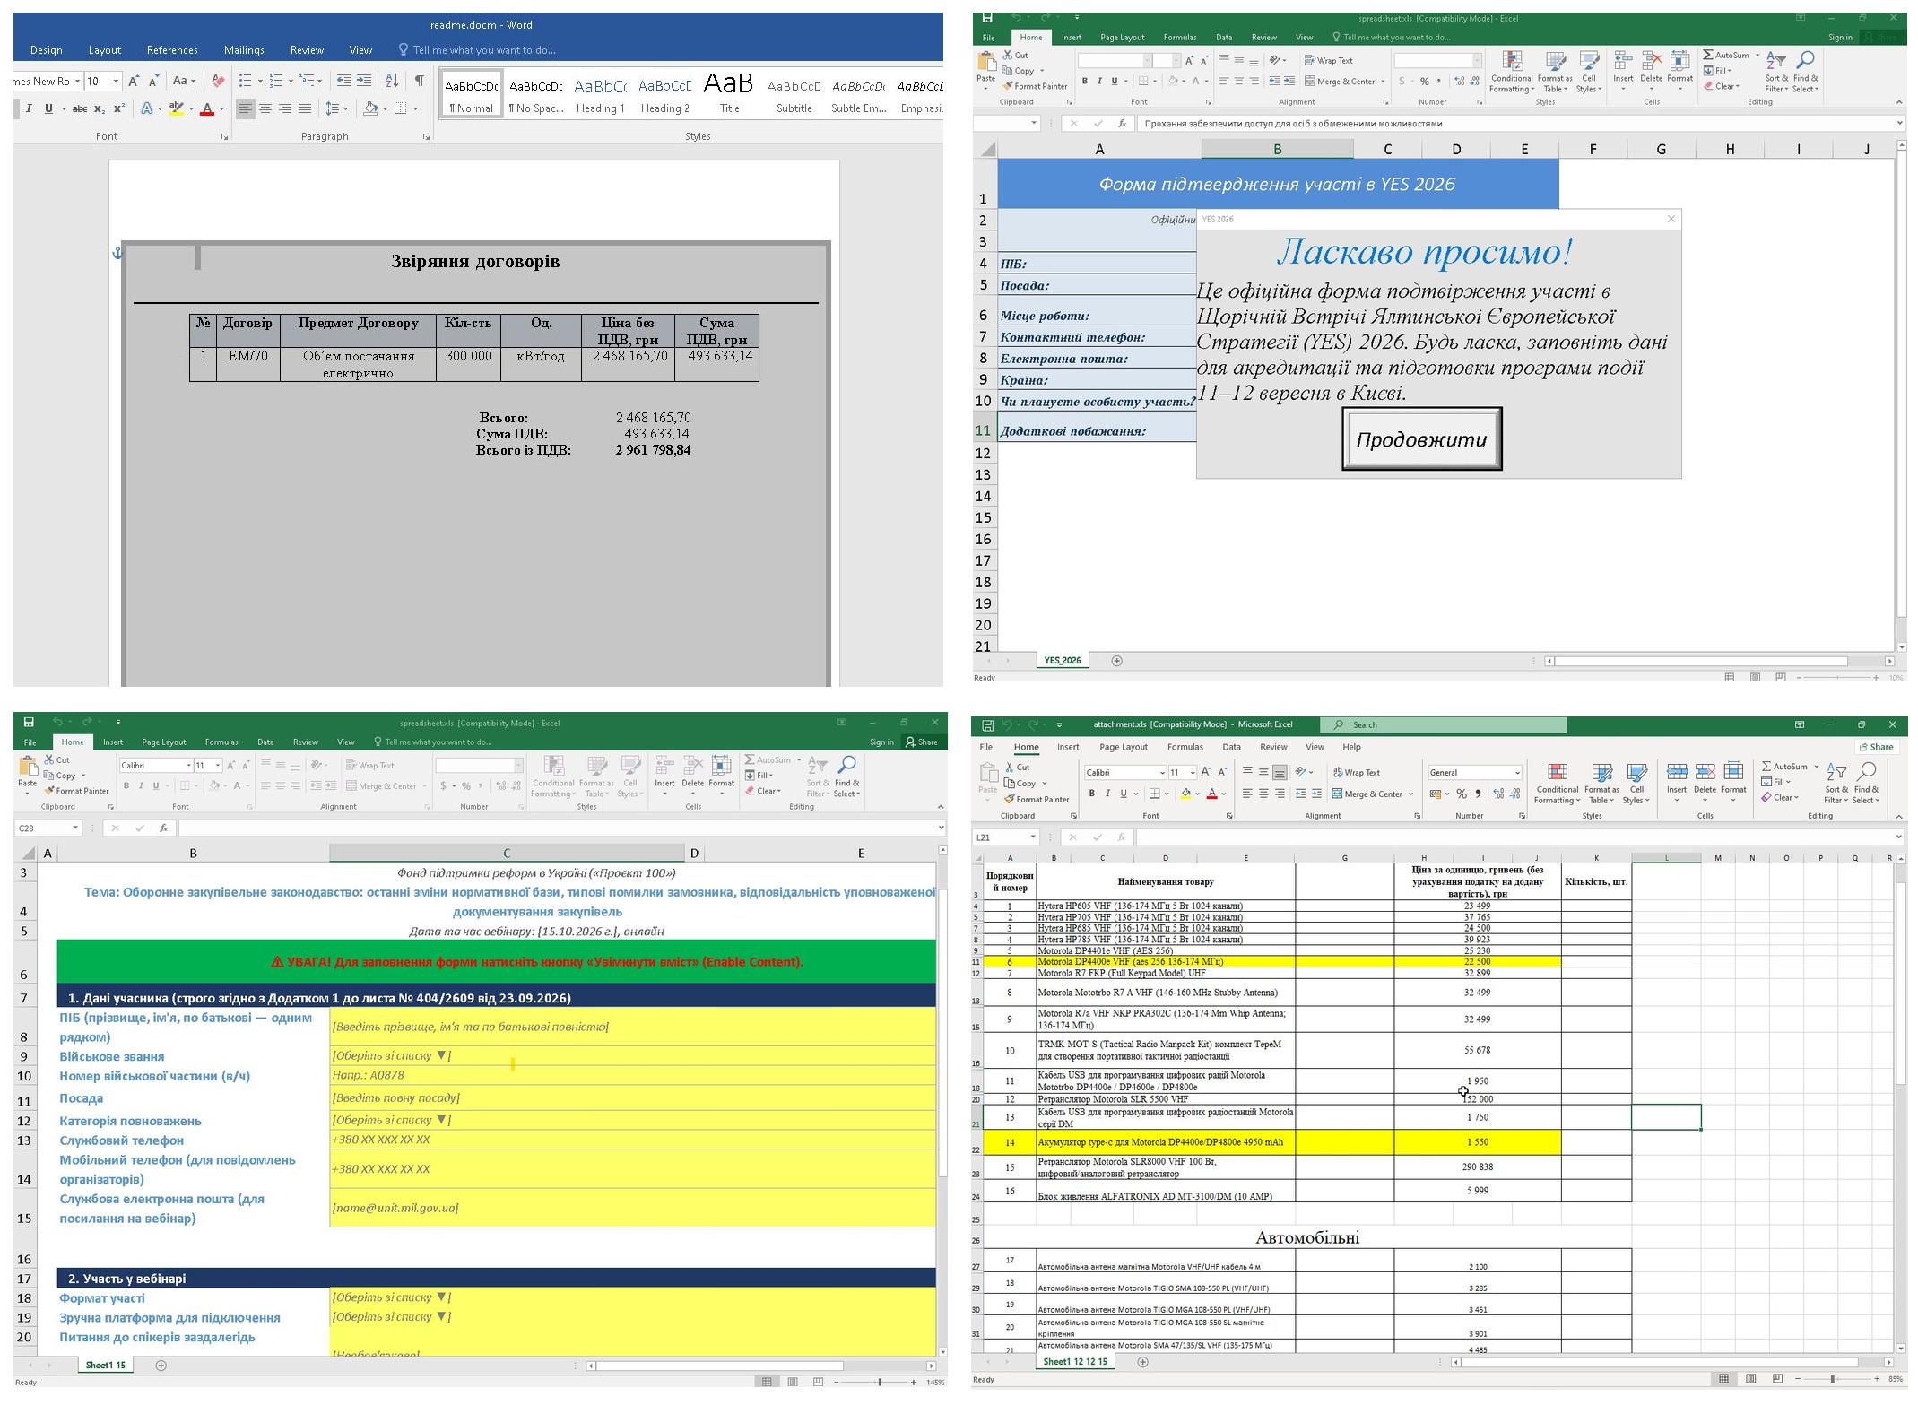Click the Продовжити button in the YES 2026 dialog
The width and height of the screenshot is (1918, 1405).
point(1421,439)
